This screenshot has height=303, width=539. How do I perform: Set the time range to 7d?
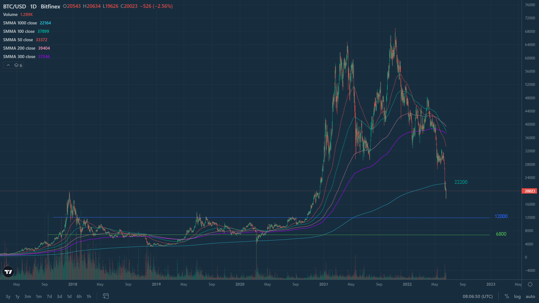49,297
